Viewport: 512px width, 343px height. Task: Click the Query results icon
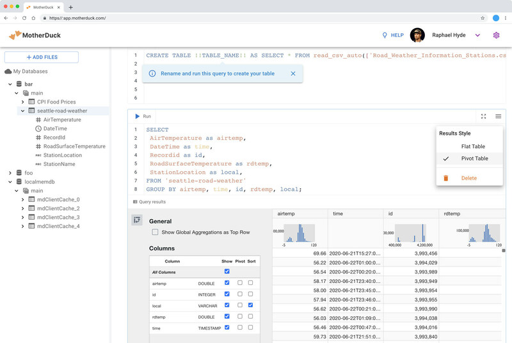click(x=135, y=202)
